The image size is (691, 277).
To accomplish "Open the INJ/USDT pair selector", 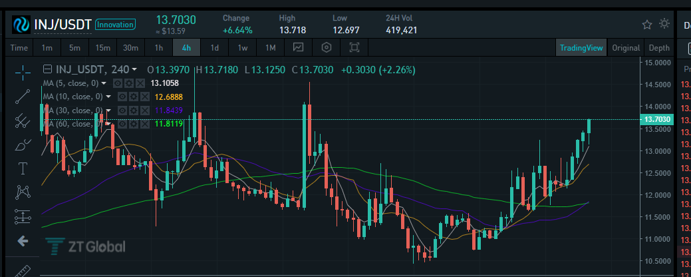I will [63, 25].
